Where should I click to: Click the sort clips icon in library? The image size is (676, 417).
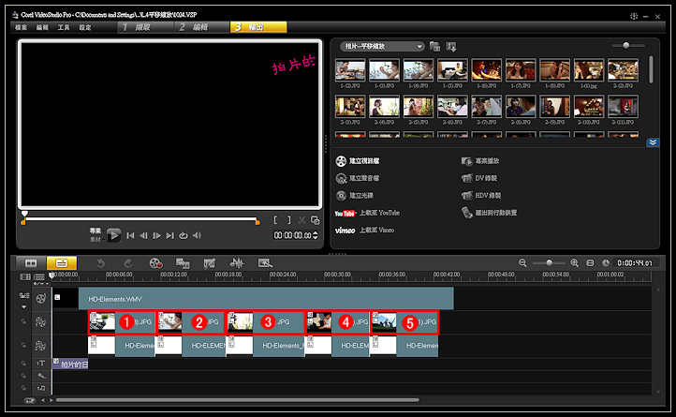(x=451, y=47)
